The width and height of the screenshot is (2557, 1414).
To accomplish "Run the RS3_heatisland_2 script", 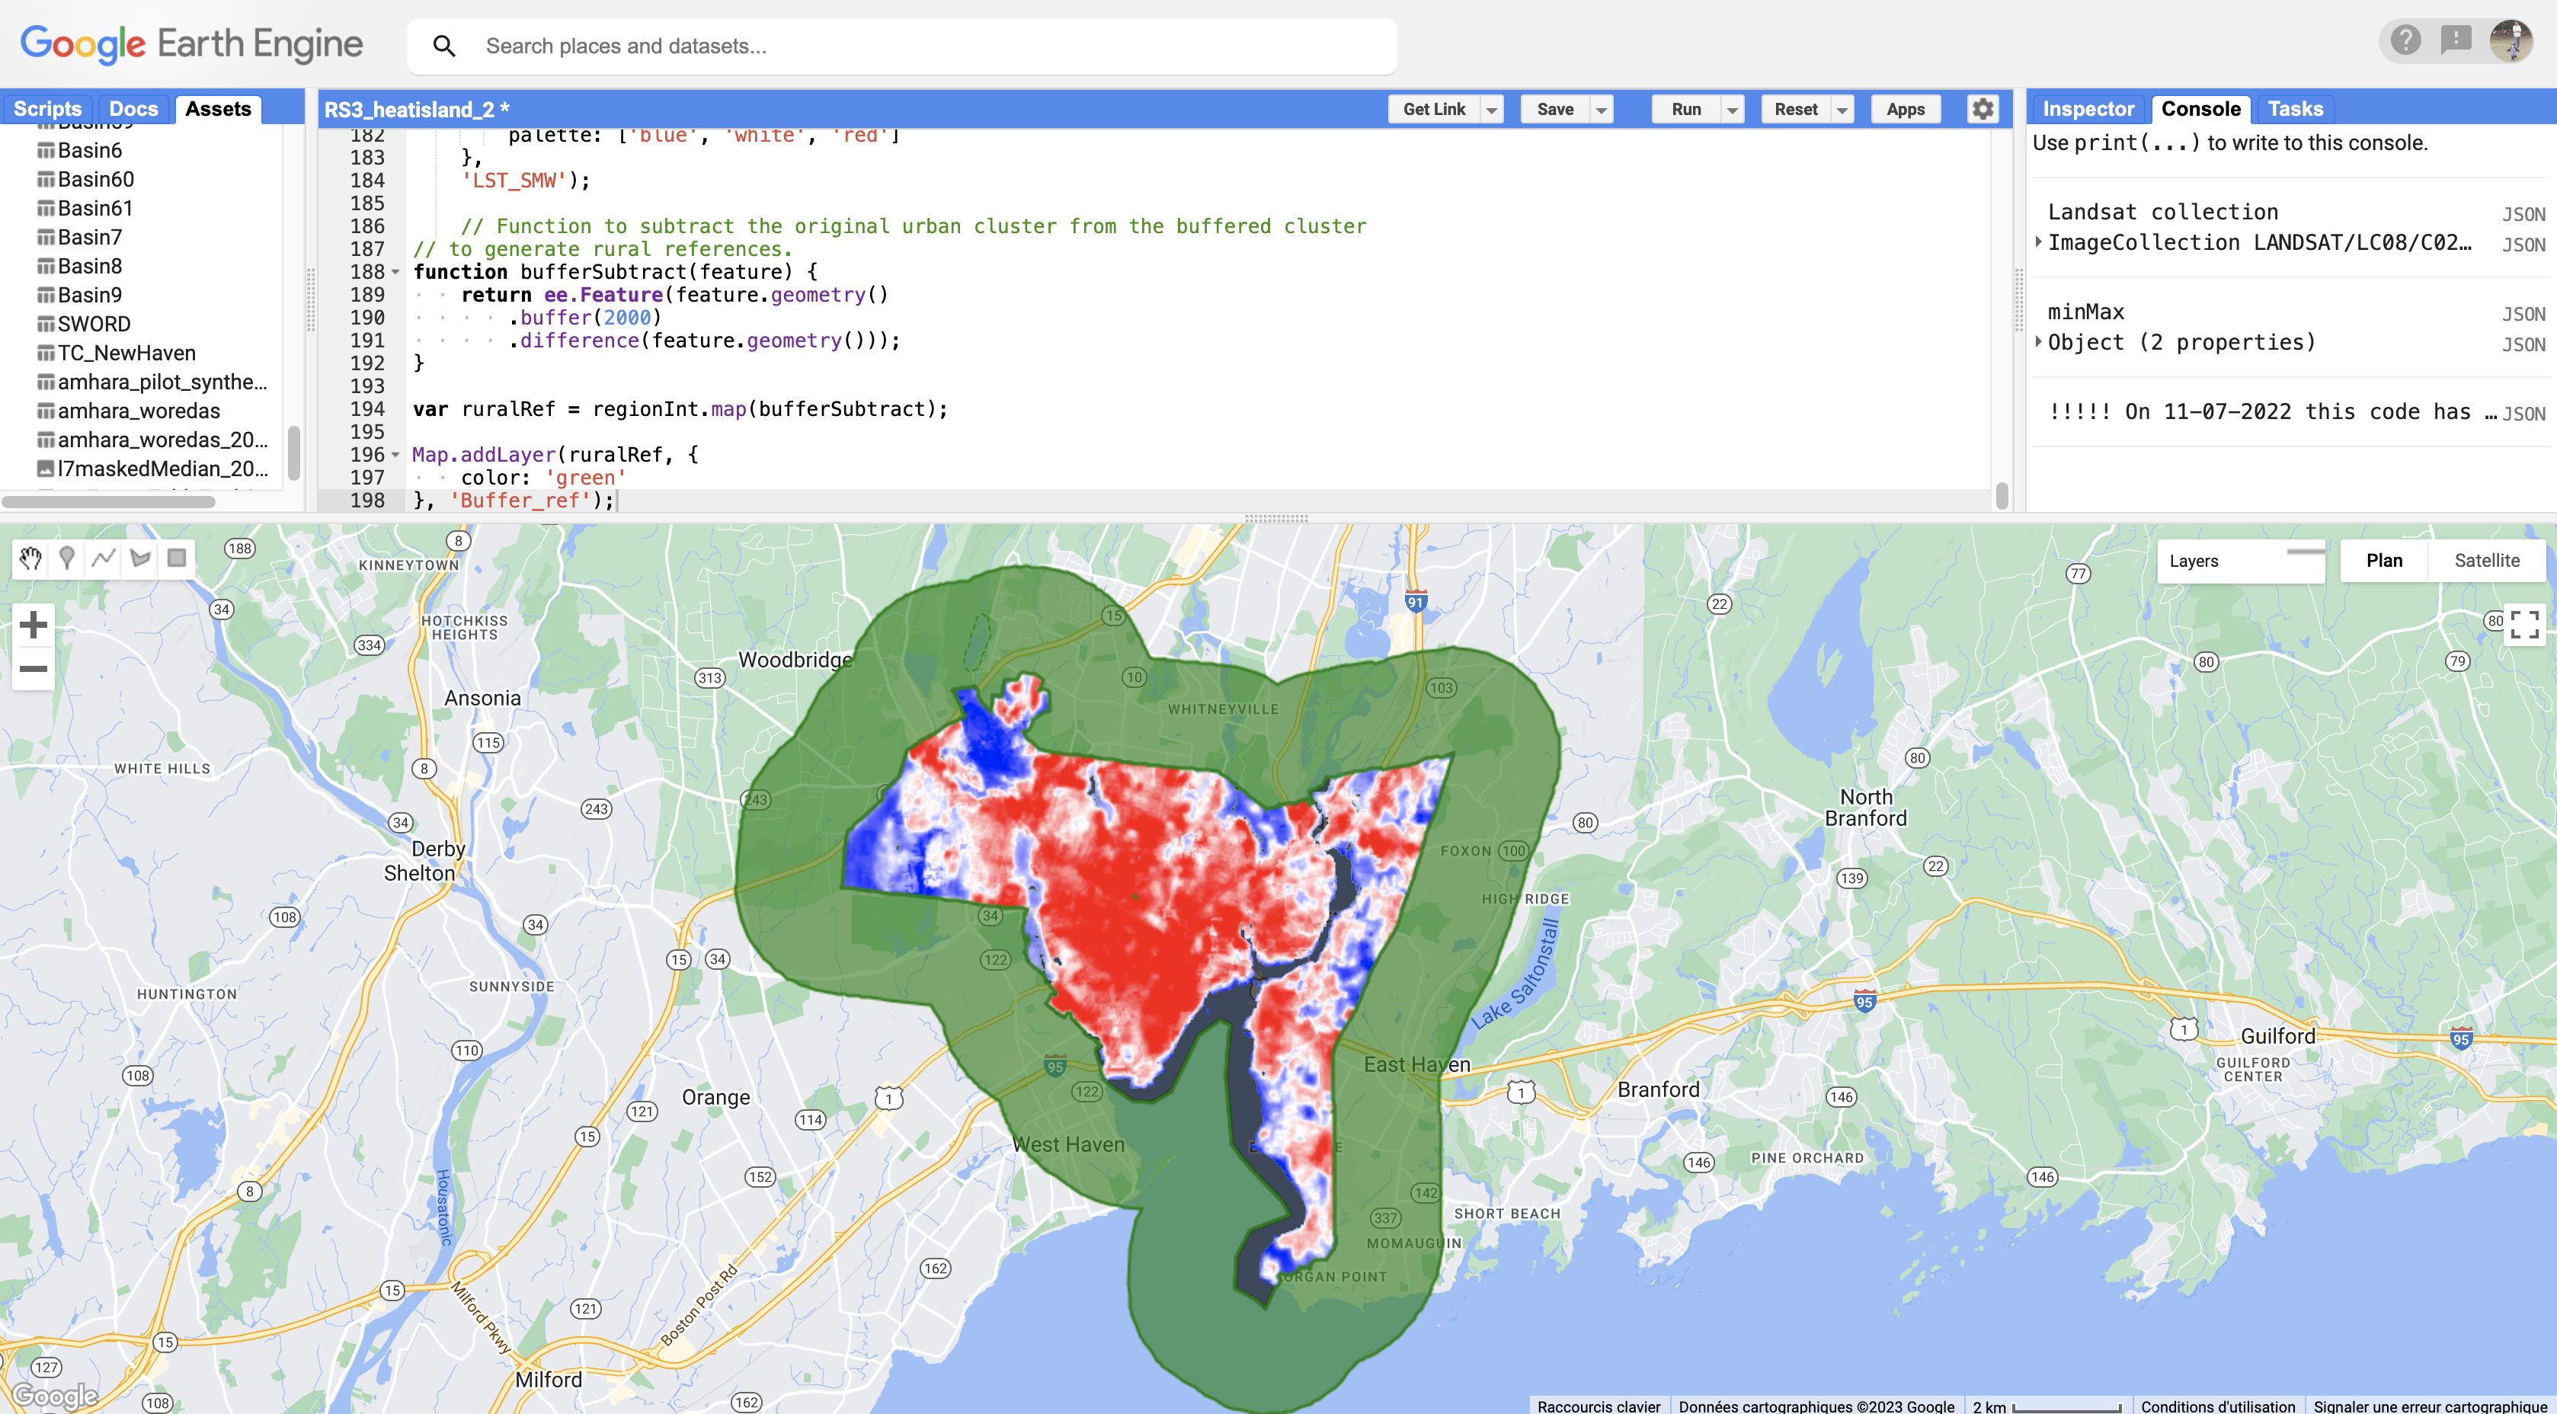I will (x=1686, y=109).
